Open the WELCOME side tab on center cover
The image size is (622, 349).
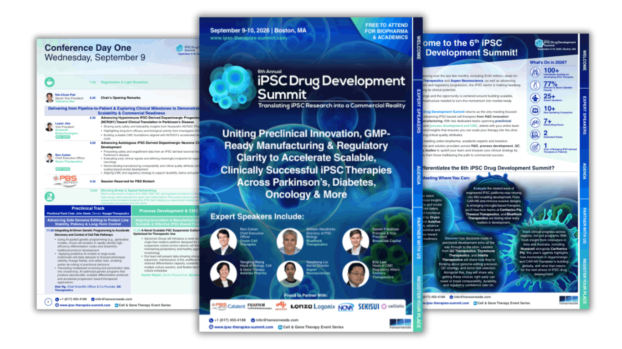(x=418, y=48)
